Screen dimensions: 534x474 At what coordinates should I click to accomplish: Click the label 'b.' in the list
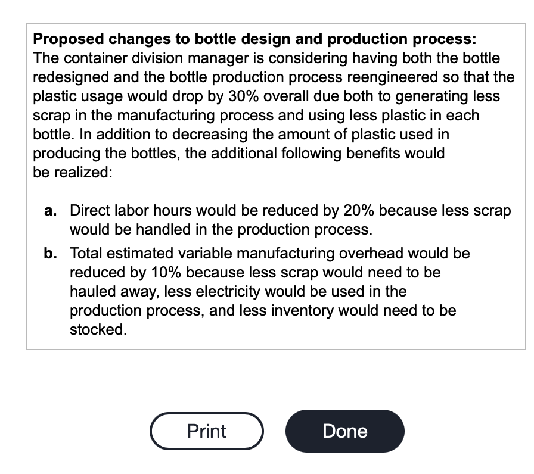point(49,253)
